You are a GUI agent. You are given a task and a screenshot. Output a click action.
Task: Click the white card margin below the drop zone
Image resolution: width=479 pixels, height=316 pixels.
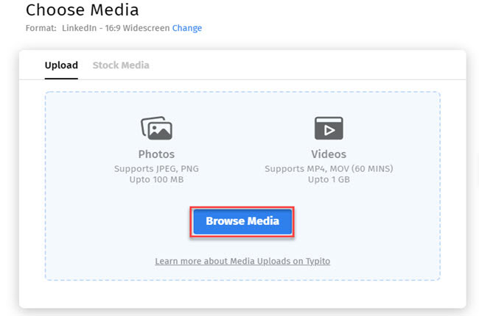[x=242, y=294]
